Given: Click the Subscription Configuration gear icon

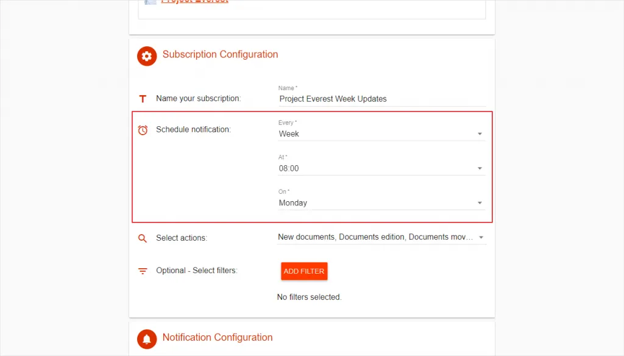Looking at the screenshot, I should tap(147, 56).
